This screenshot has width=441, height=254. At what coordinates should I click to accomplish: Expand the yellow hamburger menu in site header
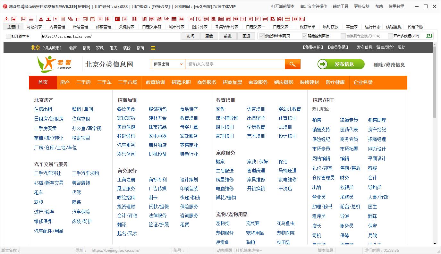153,48
